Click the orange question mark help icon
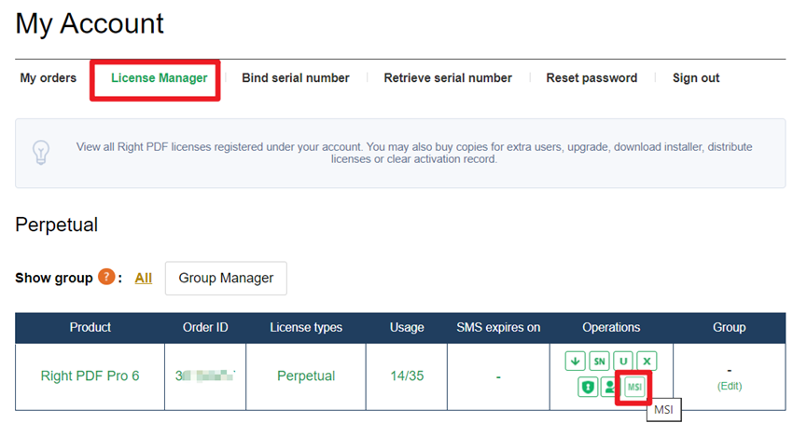This screenshot has width=807, height=437. (x=106, y=277)
